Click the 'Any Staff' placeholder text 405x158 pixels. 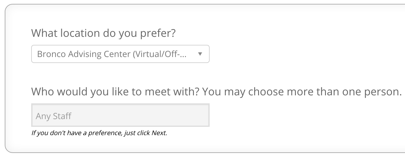coord(54,116)
